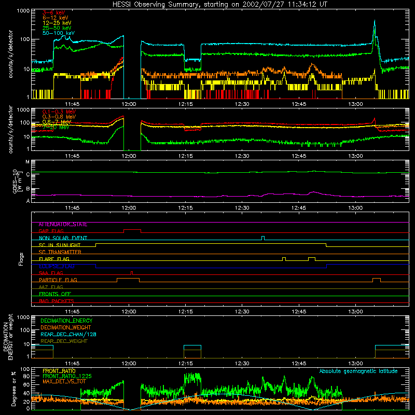This screenshot has width=415, height=415.
Task: Click the NON_SOLAR_EVENT flag label
Action: click(x=63, y=238)
